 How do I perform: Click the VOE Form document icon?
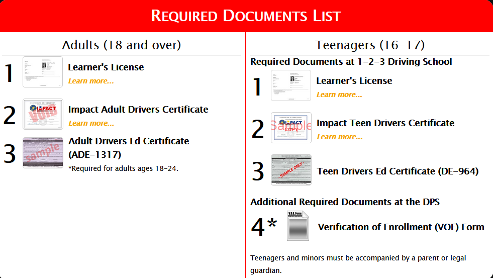click(298, 226)
